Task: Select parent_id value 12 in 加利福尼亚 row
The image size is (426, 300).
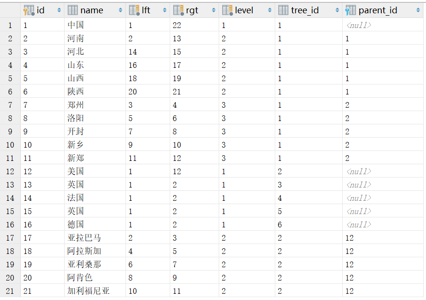Action: click(383, 291)
